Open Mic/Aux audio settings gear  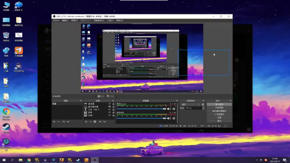tap(174, 109)
